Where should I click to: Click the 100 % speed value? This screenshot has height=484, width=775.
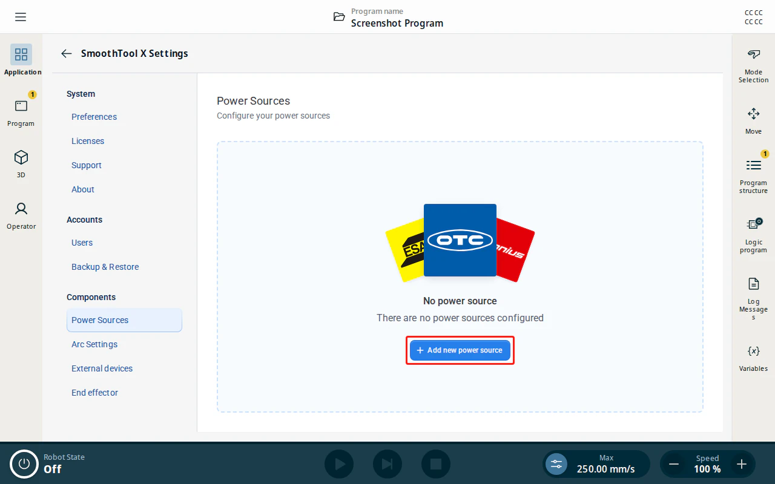pos(707,469)
